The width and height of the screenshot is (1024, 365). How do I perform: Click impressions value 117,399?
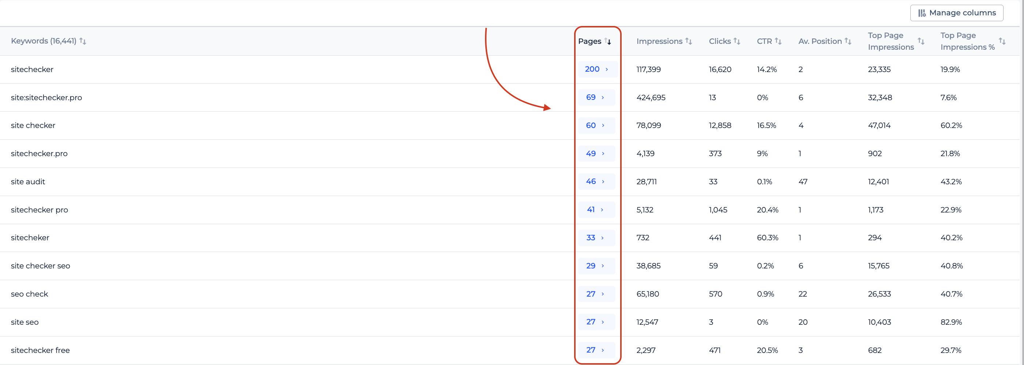pos(648,69)
